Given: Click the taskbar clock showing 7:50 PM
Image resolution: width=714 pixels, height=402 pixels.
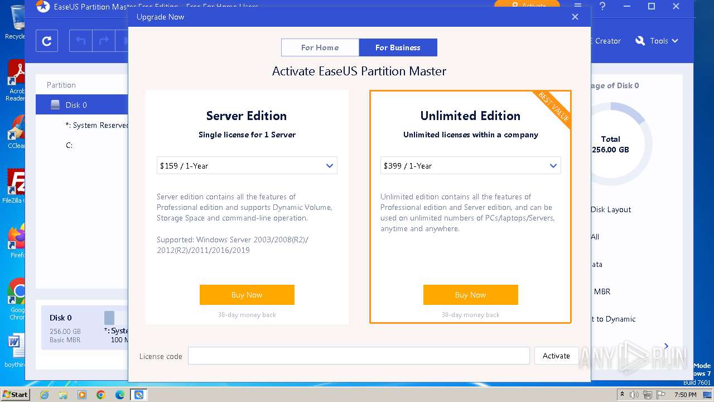Looking at the screenshot, I should click(x=685, y=395).
